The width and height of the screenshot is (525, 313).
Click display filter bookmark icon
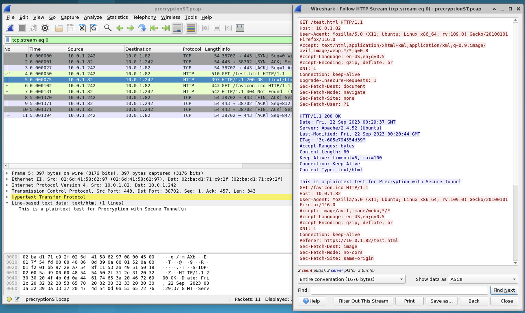[x=8, y=40]
